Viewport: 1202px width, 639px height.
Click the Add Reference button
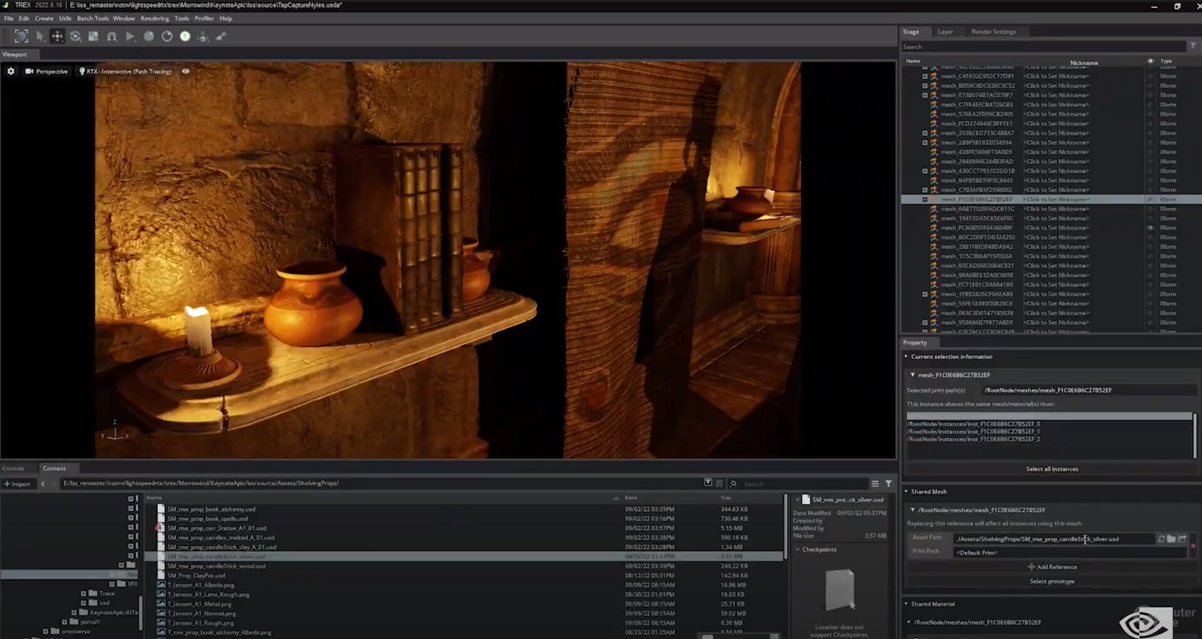point(1052,567)
